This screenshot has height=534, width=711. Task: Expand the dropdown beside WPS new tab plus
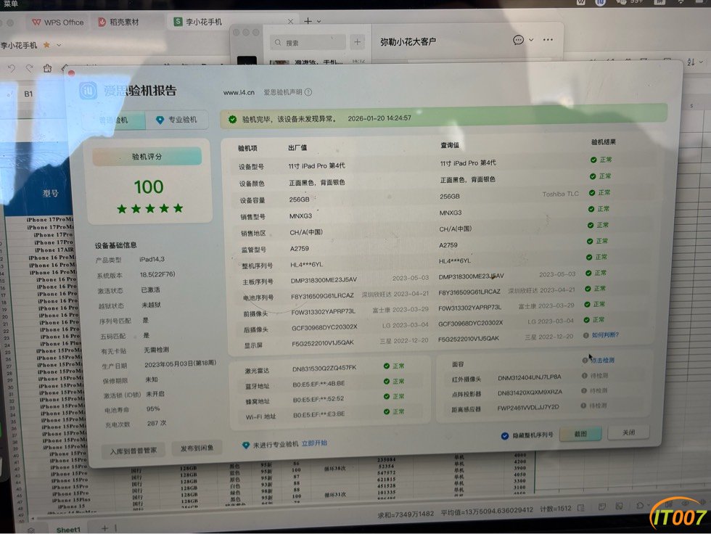click(x=318, y=21)
